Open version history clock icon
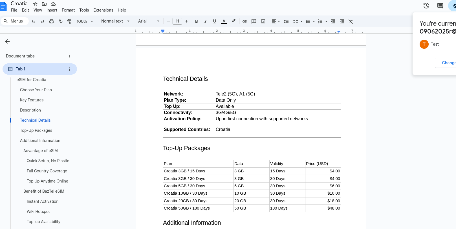This screenshot has width=456, height=229. tap(426, 6)
